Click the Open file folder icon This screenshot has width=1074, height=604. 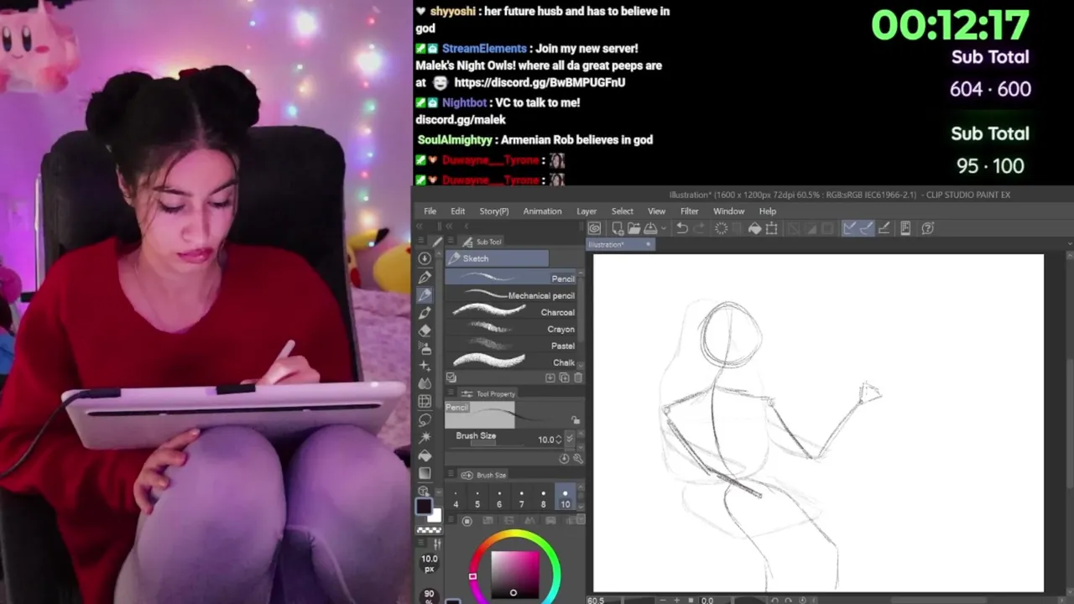pos(633,228)
